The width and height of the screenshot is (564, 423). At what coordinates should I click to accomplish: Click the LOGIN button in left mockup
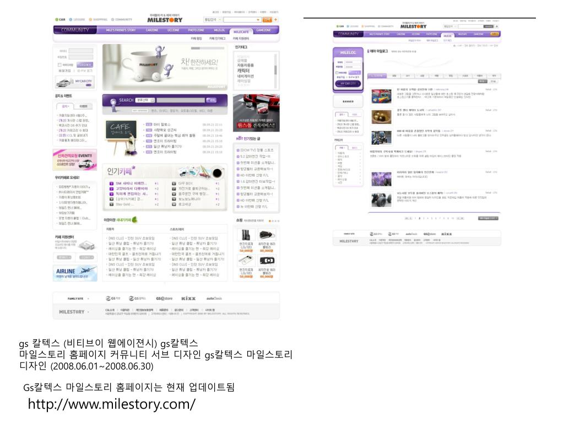(85, 65)
